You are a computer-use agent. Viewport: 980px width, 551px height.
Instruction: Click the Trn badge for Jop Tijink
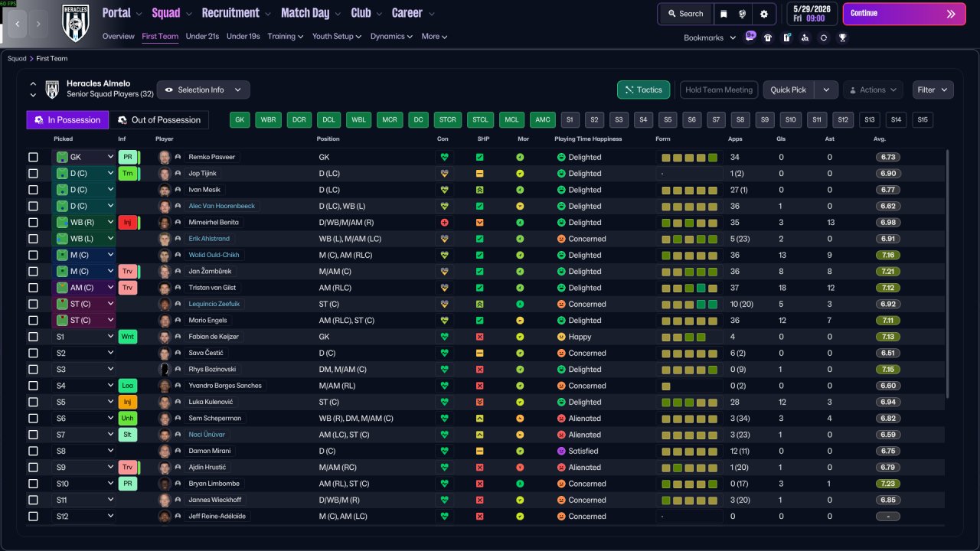point(127,174)
